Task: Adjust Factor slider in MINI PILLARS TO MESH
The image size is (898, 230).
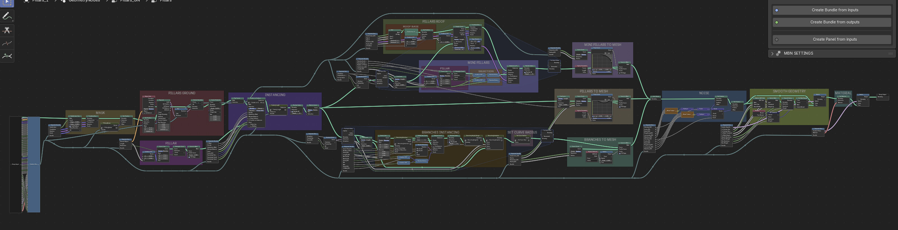Action: (601, 72)
